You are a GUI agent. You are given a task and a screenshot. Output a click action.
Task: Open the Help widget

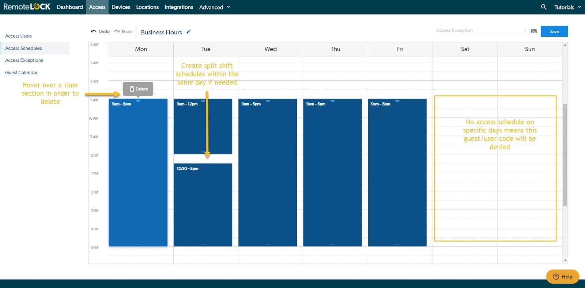[562, 277]
